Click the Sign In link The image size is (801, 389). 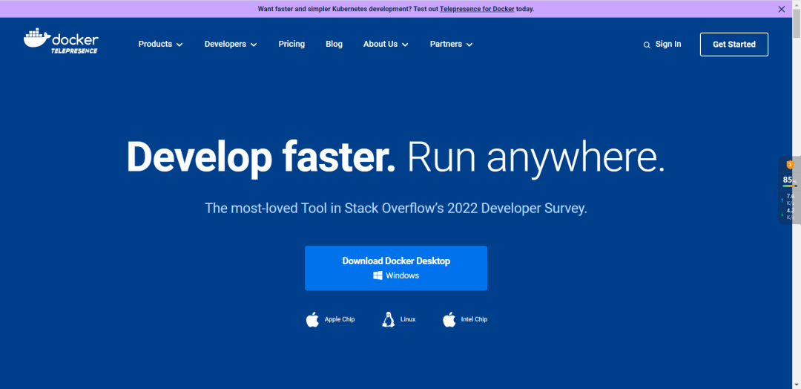coord(668,44)
